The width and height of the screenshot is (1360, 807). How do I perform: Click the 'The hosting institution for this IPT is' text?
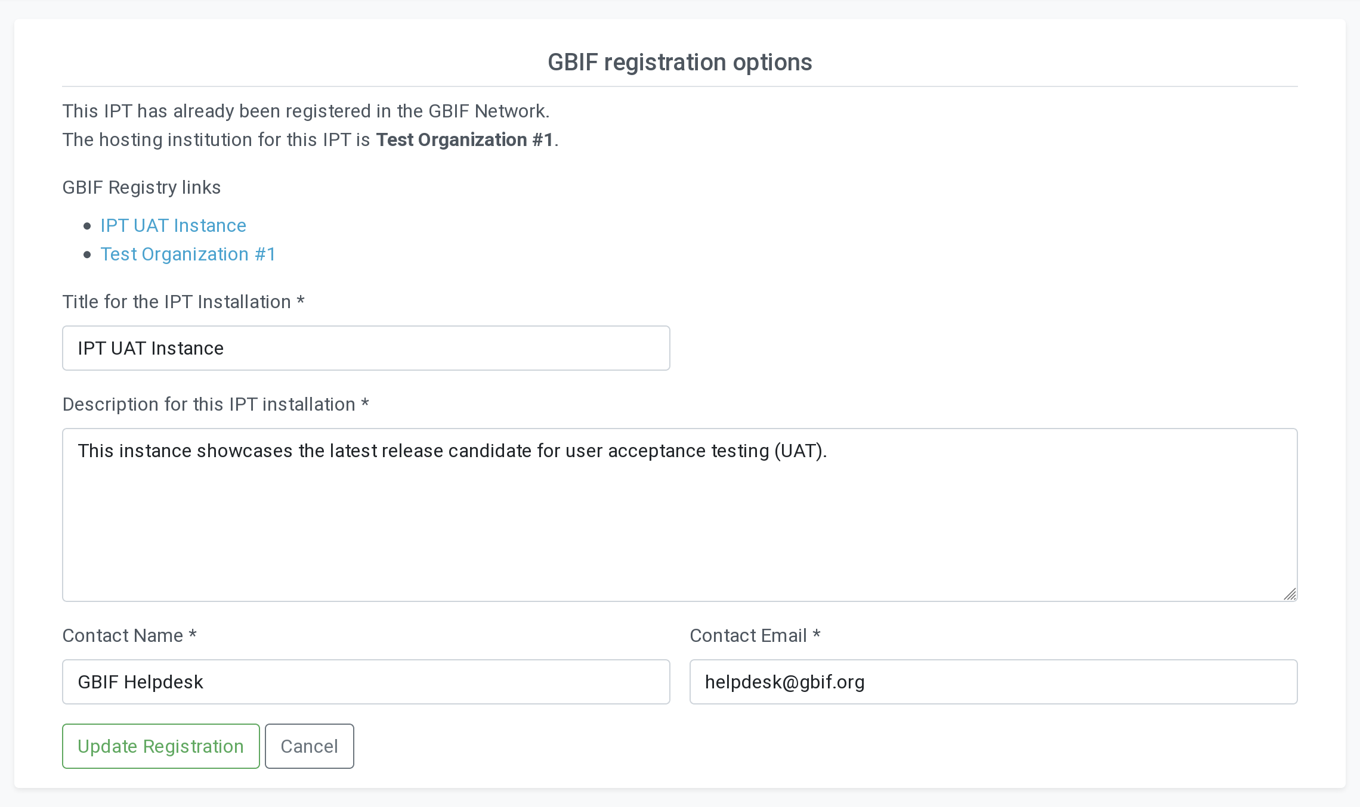(216, 139)
